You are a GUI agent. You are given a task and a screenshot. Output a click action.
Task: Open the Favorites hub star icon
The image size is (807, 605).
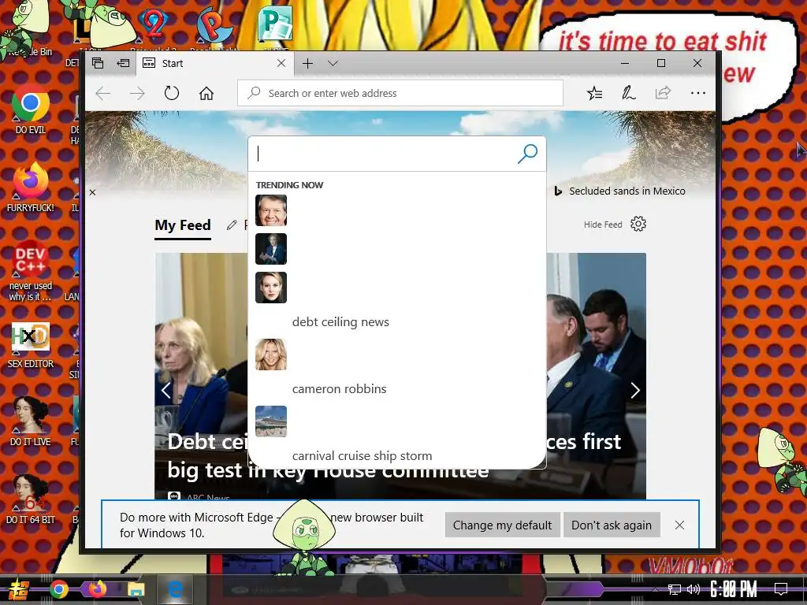click(594, 93)
